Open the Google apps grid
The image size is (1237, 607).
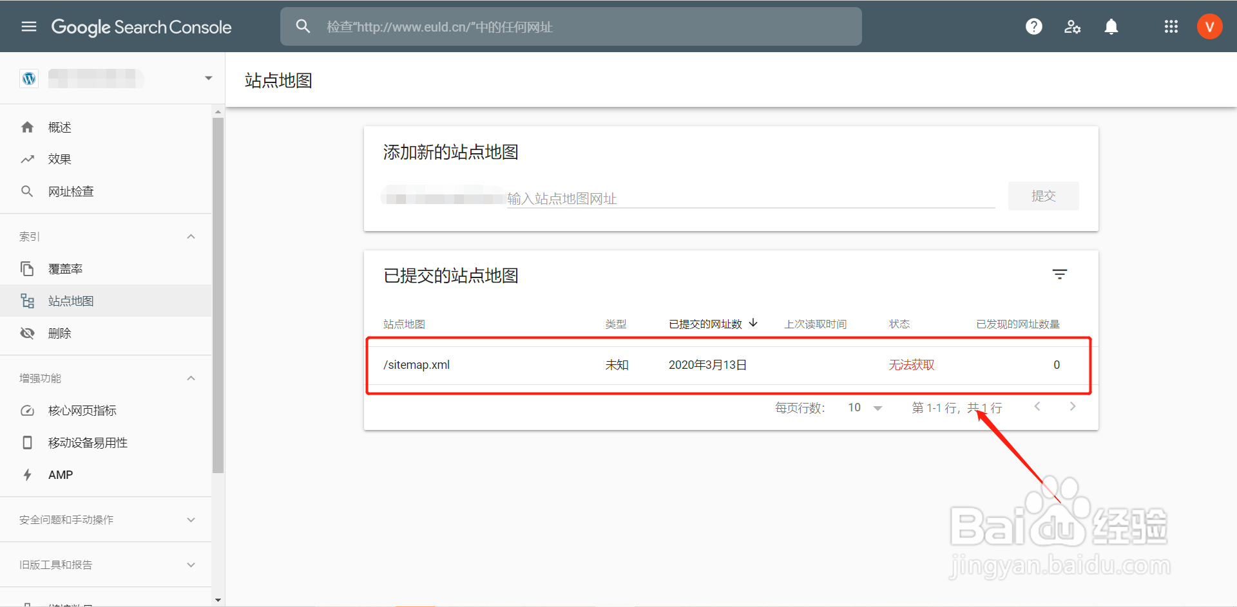click(x=1171, y=26)
